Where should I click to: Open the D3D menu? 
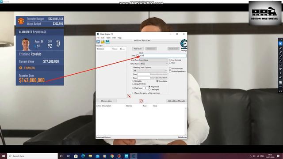click(x=114, y=38)
